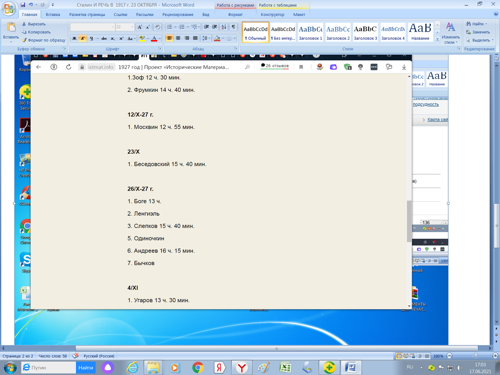Toggle italic (К) formatting

[x=82, y=38]
